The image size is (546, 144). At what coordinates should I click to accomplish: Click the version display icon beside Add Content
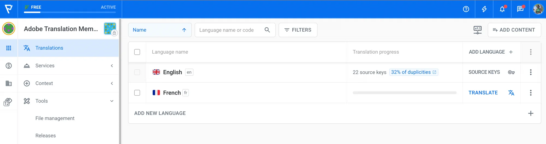477,30
